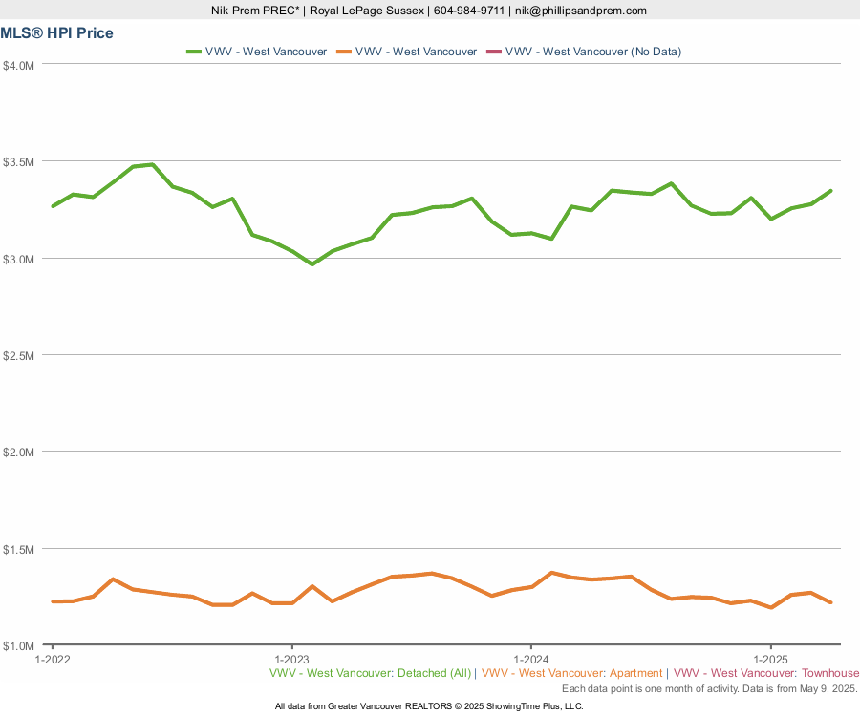Select the Nik Prem PREC* agent name
Image resolution: width=860 pixels, height=716 pixels.
256,11
